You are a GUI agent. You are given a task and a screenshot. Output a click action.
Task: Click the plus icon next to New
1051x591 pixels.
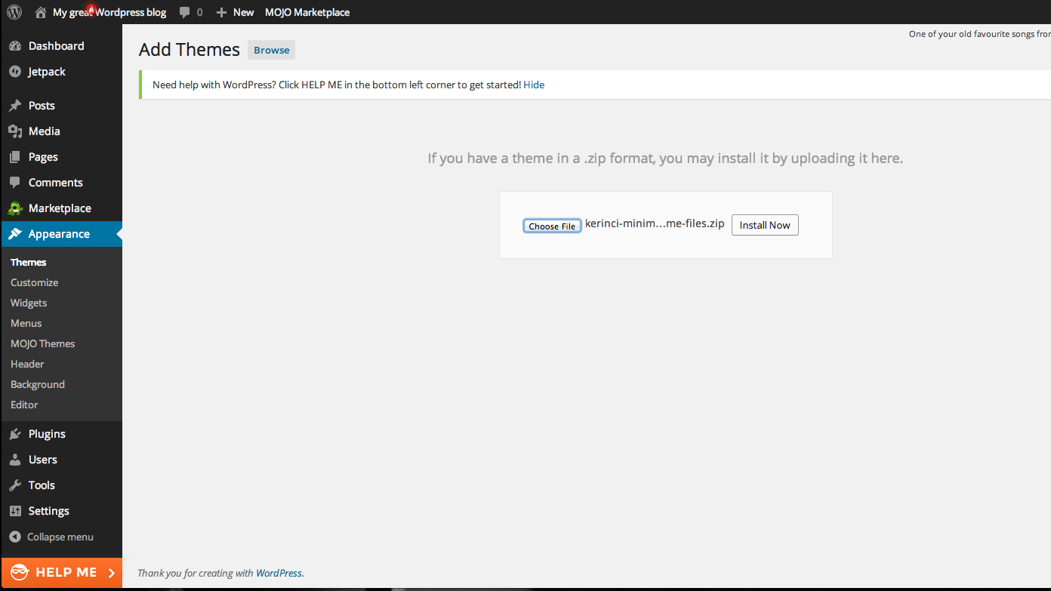point(221,12)
